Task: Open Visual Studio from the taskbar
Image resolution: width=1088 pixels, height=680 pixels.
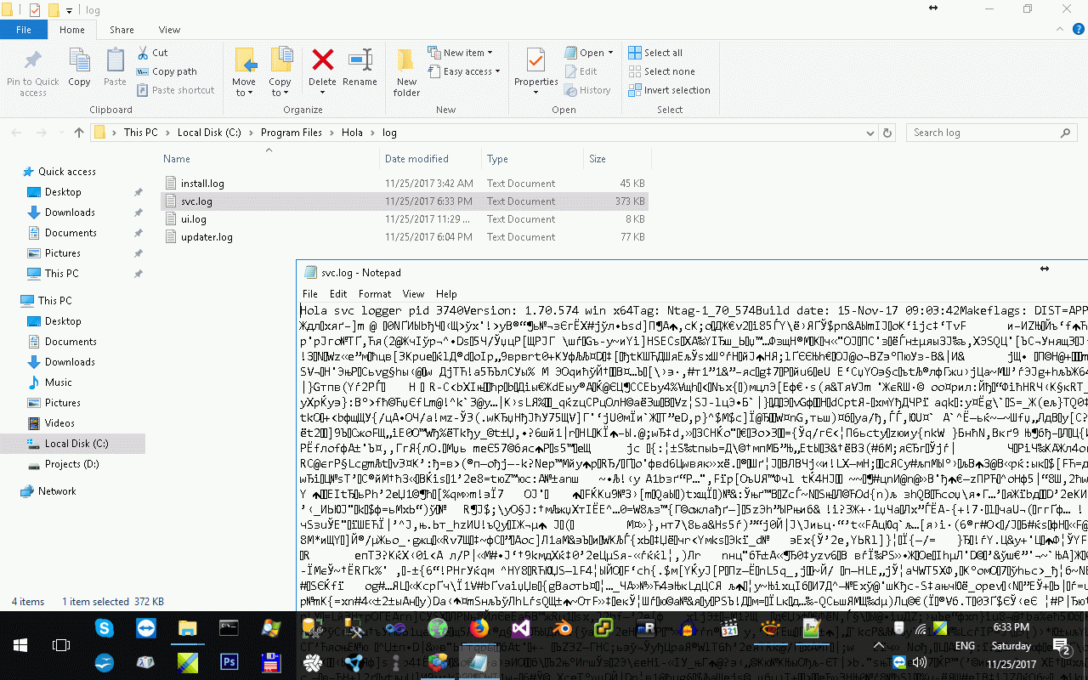Action: 521,628
